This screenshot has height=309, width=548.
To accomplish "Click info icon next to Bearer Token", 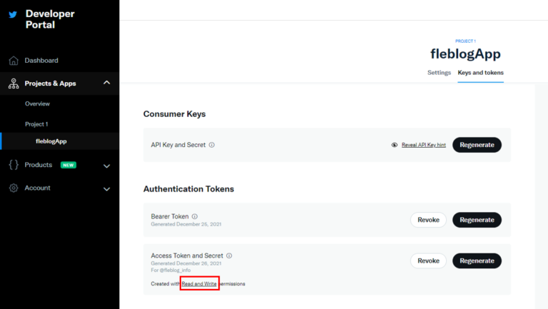I will 195,216.
